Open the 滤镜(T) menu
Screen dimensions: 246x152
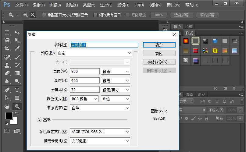(123, 5)
